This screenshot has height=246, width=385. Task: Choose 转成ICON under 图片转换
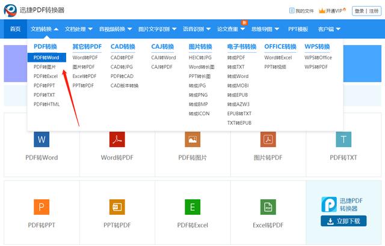coord(199,113)
